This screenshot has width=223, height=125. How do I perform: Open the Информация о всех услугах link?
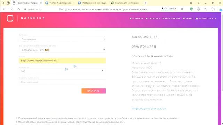pyautogui.click(x=149, y=109)
